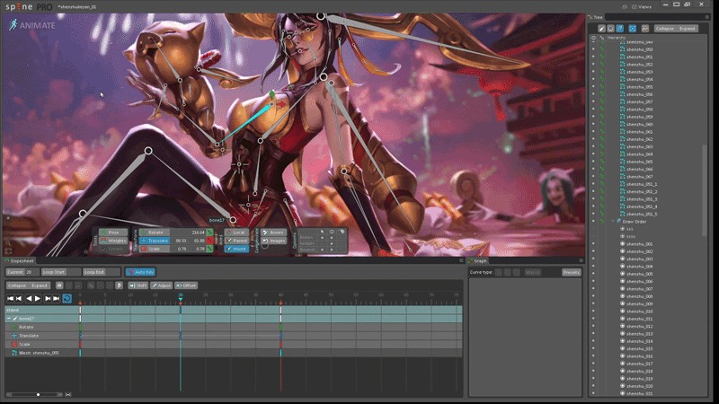The image size is (719, 404).
Task: Switch mode via ANIMATE label
Action: pos(32,25)
